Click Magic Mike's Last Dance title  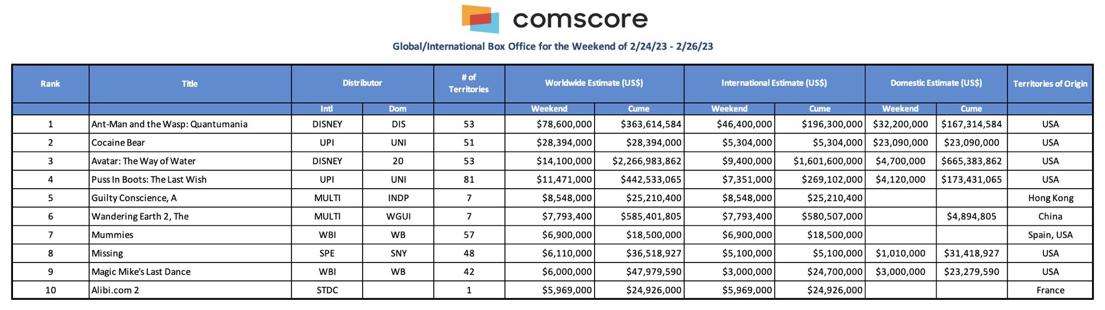click(x=141, y=272)
